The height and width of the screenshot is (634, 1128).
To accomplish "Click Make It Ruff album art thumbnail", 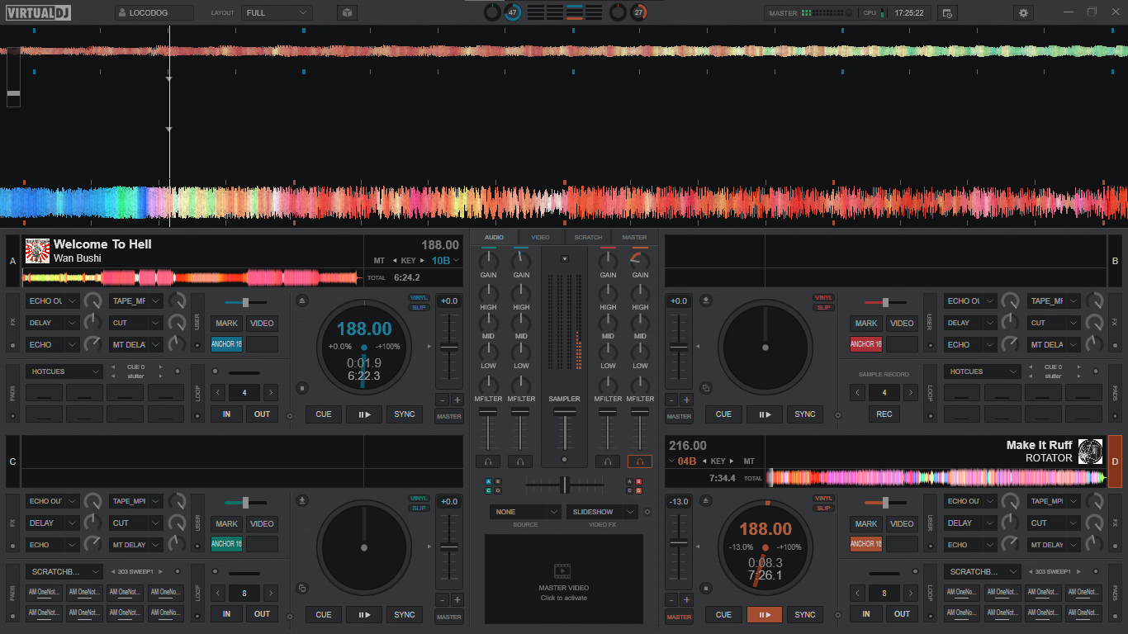I will tap(1090, 451).
